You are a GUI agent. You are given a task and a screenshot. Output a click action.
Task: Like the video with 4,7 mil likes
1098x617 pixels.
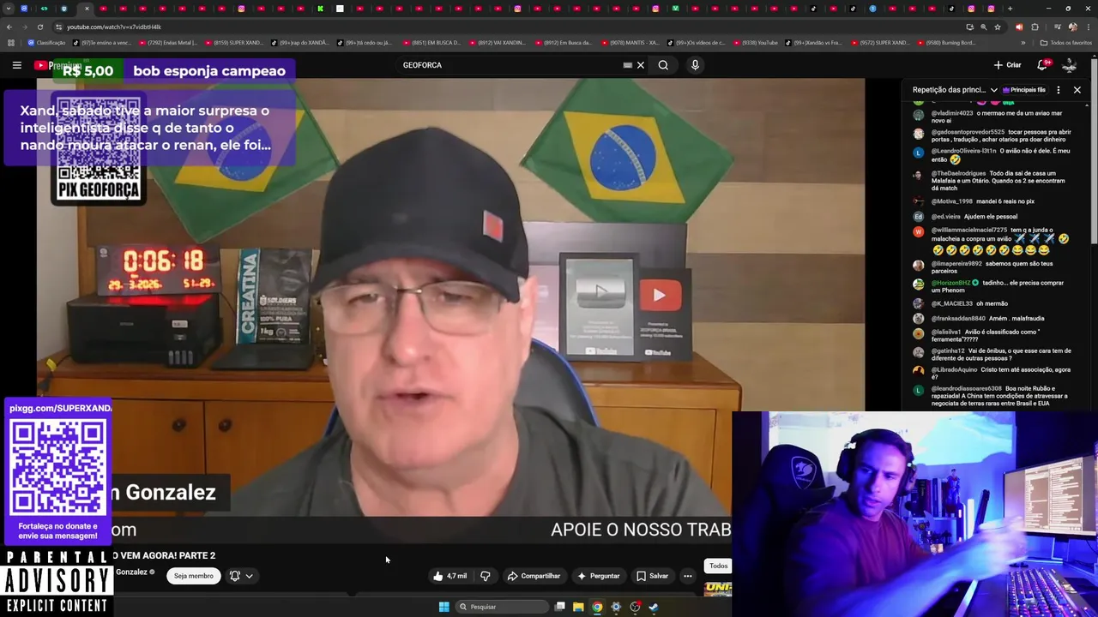click(451, 576)
